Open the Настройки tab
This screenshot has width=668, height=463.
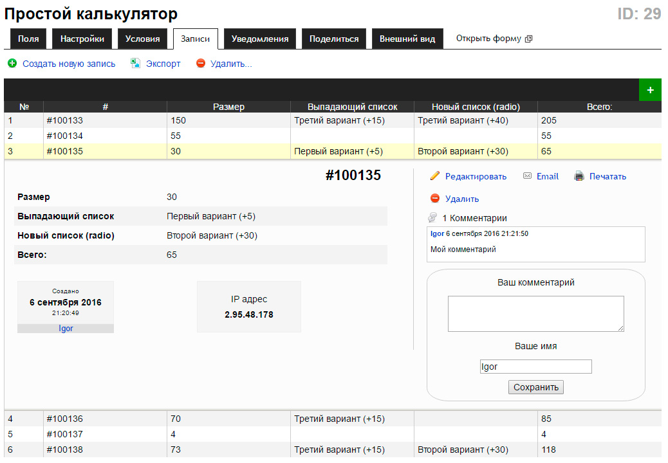click(x=82, y=39)
